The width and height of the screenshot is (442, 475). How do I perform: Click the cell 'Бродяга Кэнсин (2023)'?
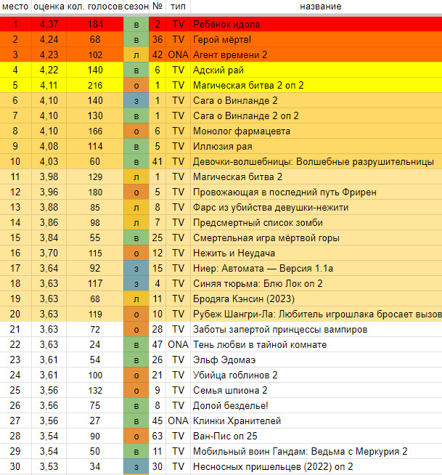tap(316, 299)
